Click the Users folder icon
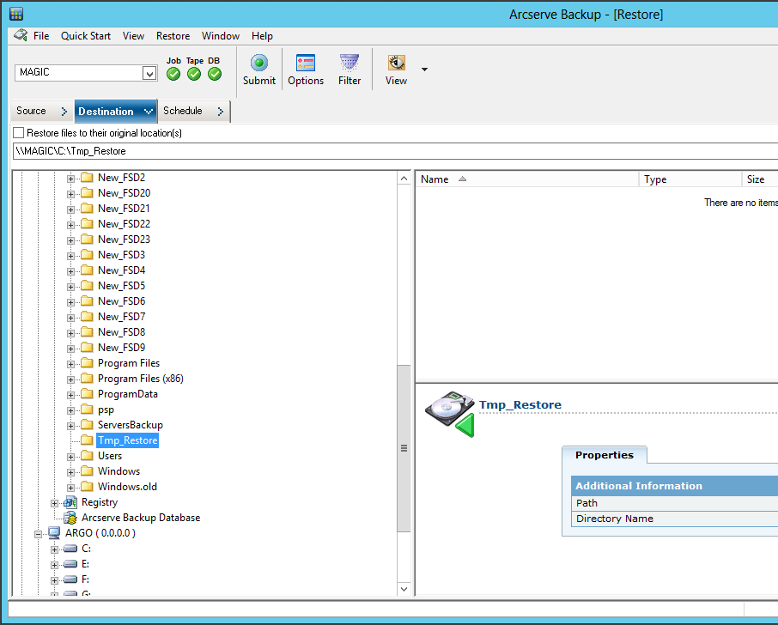This screenshot has width=778, height=625. click(x=87, y=455)
